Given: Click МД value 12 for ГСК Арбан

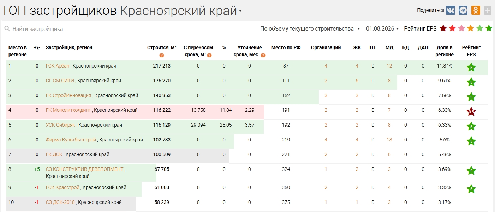Looking at the screenshot, I should coord(389,66).
